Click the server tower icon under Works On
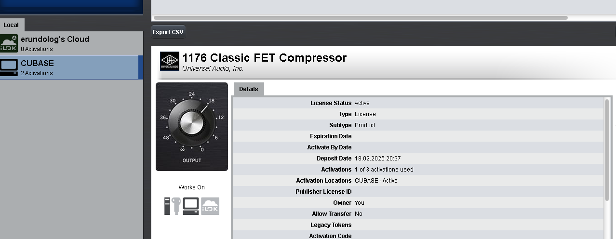616x239 pixels. 167,206
